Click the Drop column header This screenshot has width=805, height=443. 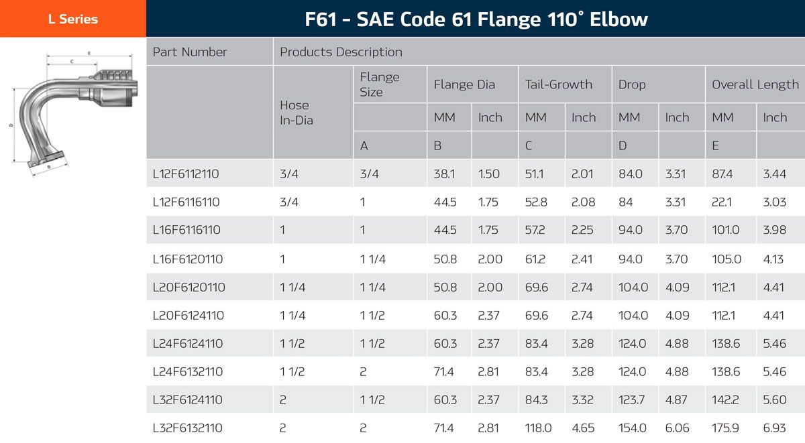pyautogui.click(x=632, y=84)
